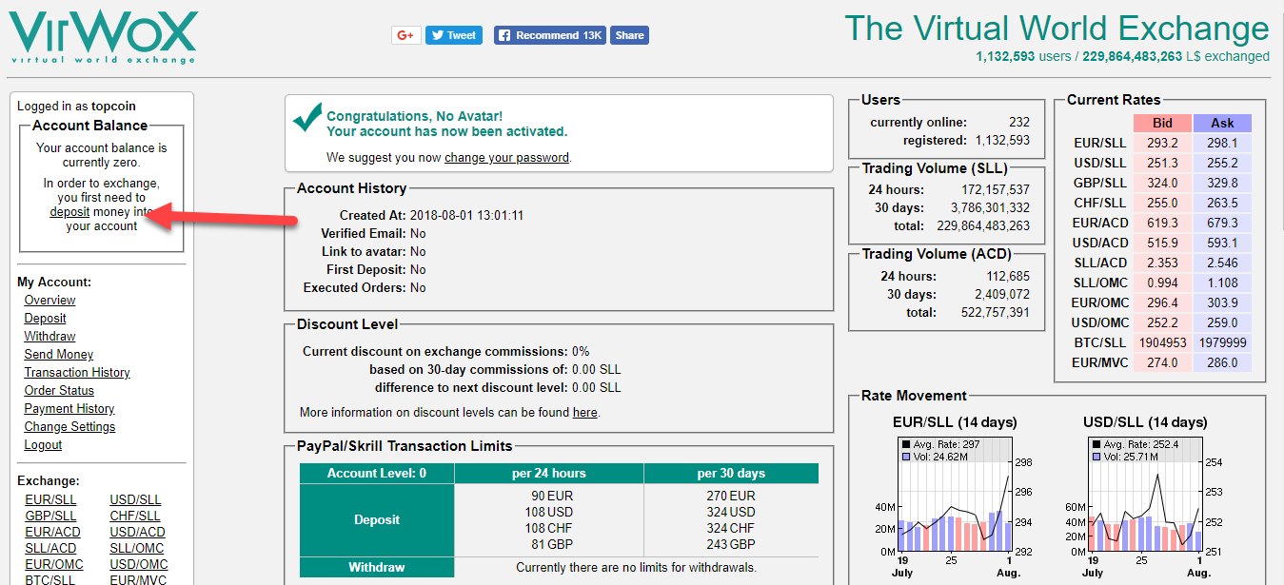The width and height of the screenshot is (1284, 585).
Task: Click the 'per 24 hours' column header
Action: tap(548, 473)
